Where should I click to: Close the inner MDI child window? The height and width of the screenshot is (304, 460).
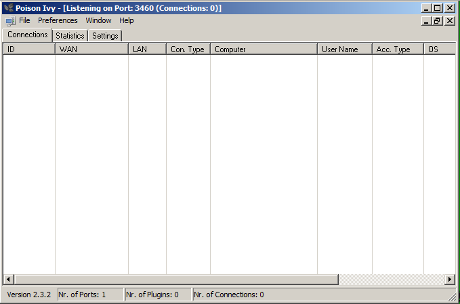[450, 21]
